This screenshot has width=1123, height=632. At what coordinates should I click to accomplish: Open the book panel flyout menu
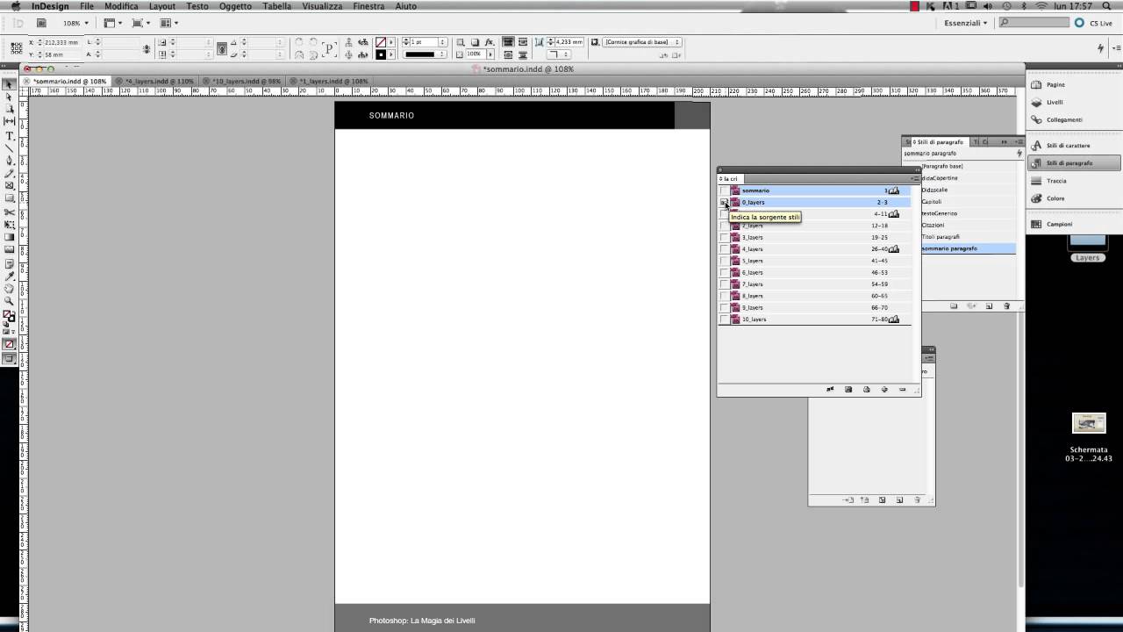pos(914,178)
